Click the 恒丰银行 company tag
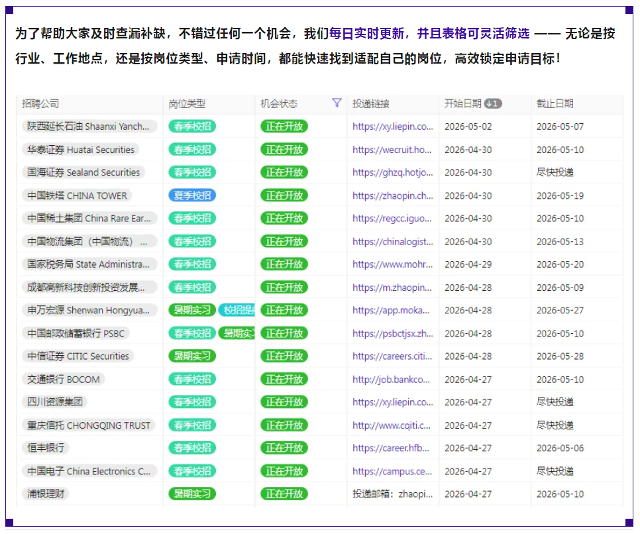This screenshot has width=640, height=534. pos(46,448)
